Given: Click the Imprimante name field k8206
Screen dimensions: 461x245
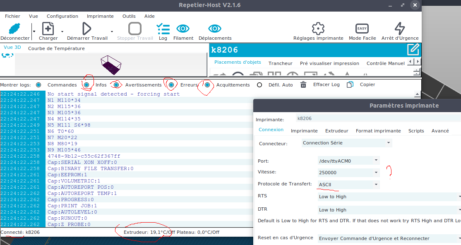Looking at the screenshot, I should pyautogui.click(x=378, y=118).
